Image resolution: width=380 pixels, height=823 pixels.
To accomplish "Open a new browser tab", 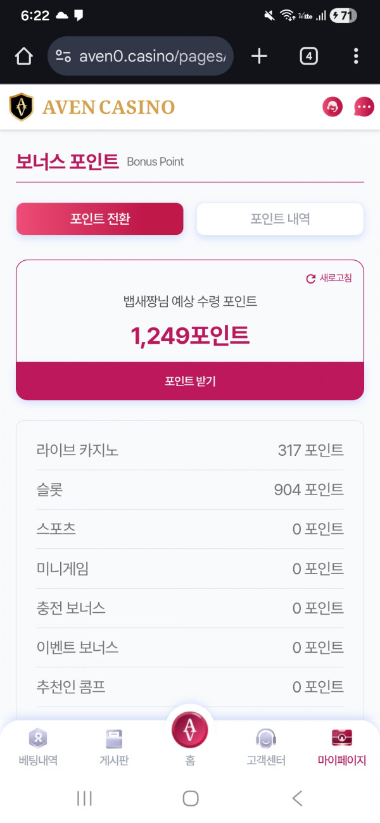I will pyautogui.click(x=258, y=56).
